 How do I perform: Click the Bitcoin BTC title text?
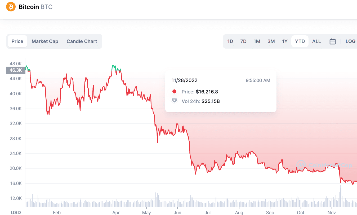click(35, 7)
